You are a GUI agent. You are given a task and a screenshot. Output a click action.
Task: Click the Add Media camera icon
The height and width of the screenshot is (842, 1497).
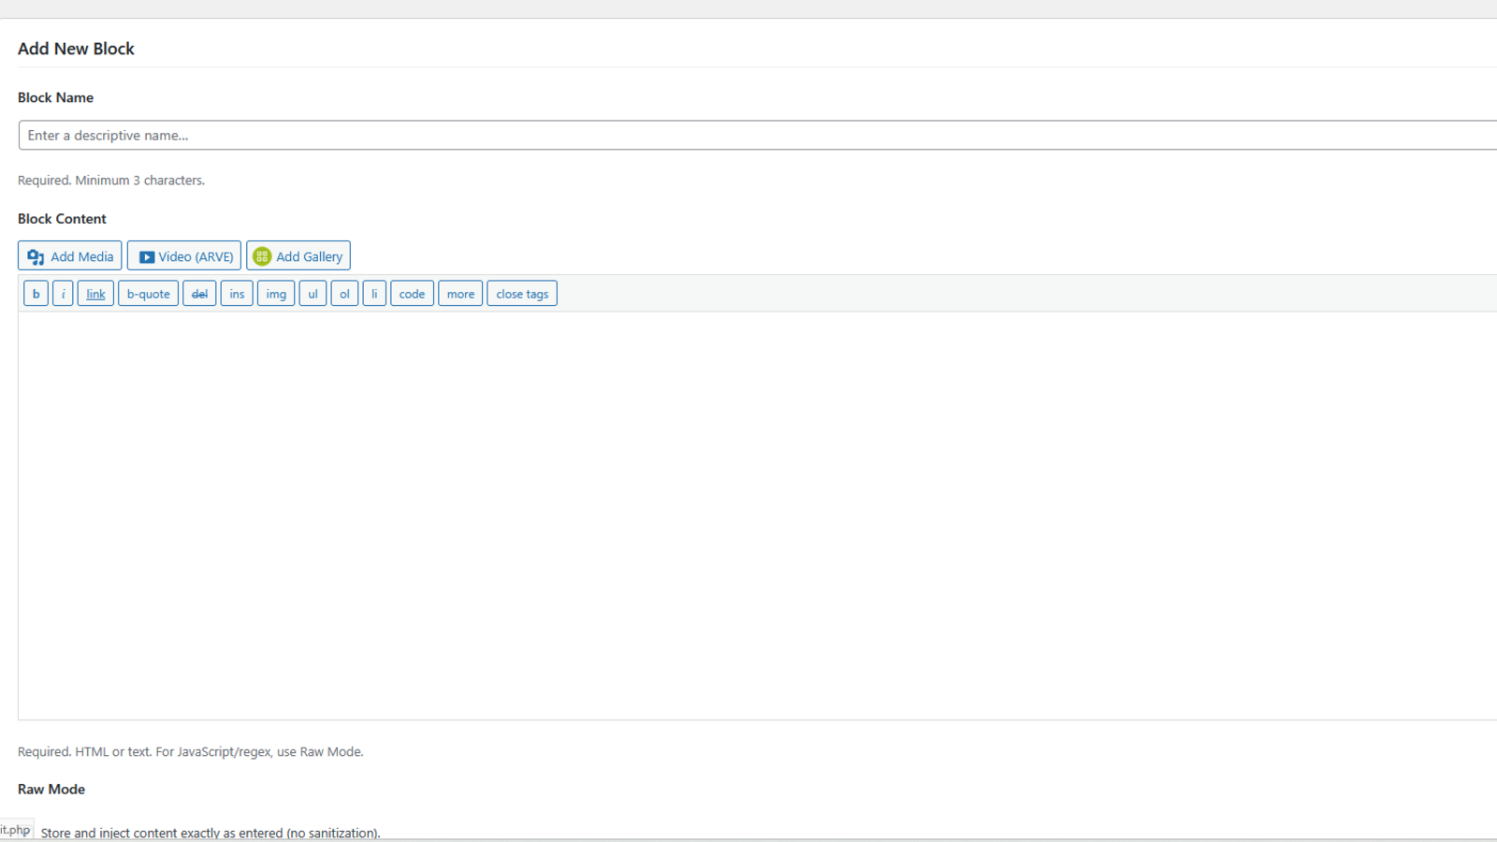[x=36, y=257]
